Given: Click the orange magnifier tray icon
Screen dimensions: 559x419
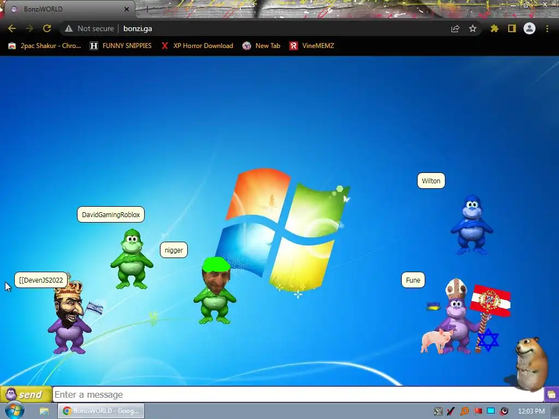Looking at the screenshot, I should [464, 411].
